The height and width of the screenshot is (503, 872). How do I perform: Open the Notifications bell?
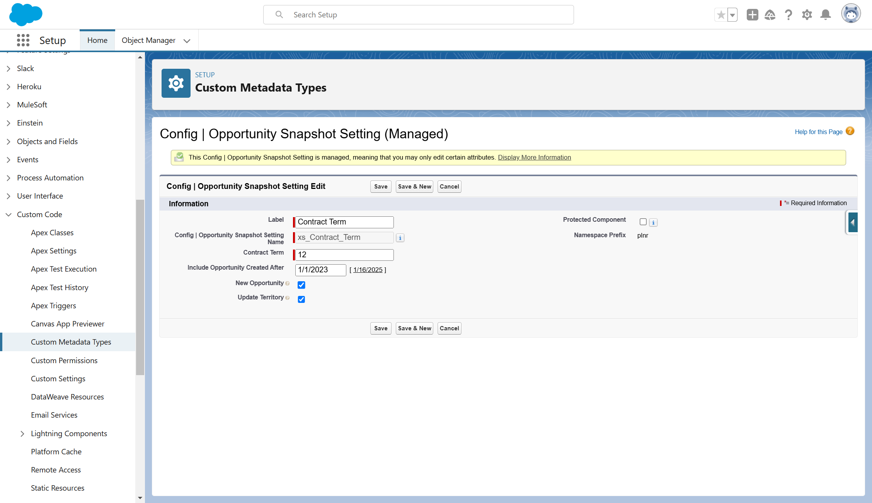coord(826,15)
